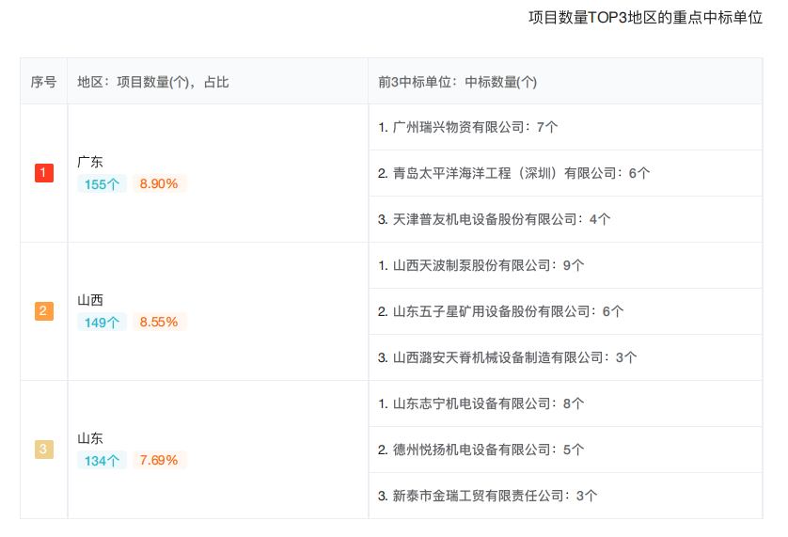This screenshot has width=788, height=537.
Task: Click the 149个 count tag for 山西
Action: (x=102, y=323)
